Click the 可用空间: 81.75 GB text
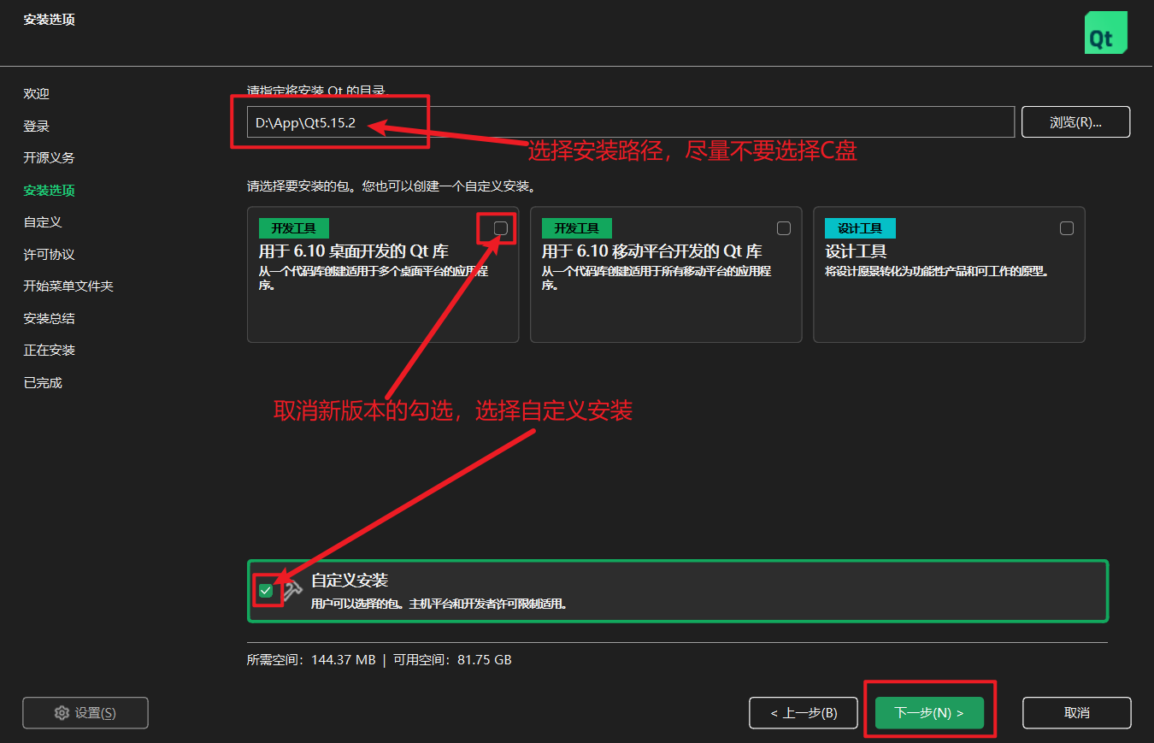Screen dimensions: 1154x743 pyautogui.click(x=452, y=660)
